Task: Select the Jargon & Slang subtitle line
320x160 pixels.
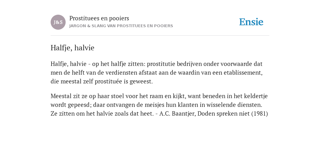Action: (121, 26)
